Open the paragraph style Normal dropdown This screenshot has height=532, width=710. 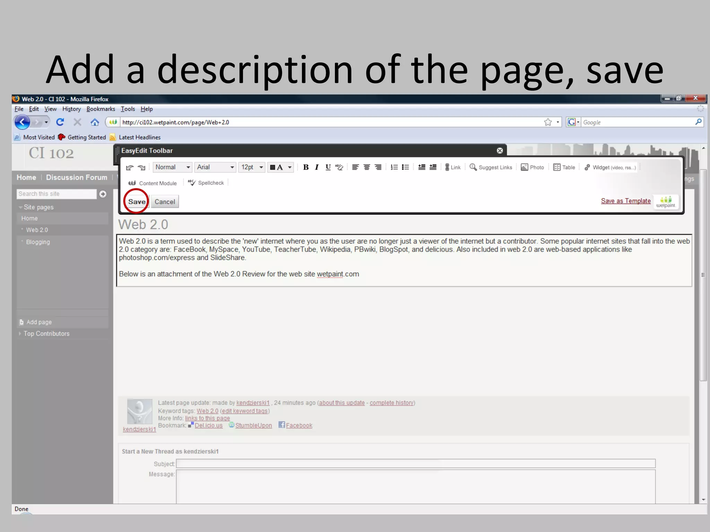[x=172, y=167]
